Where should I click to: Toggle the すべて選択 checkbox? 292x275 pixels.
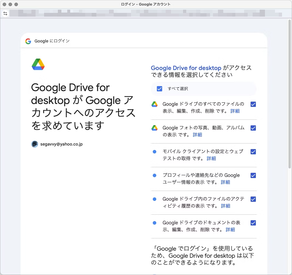click(x=160, y=89)
